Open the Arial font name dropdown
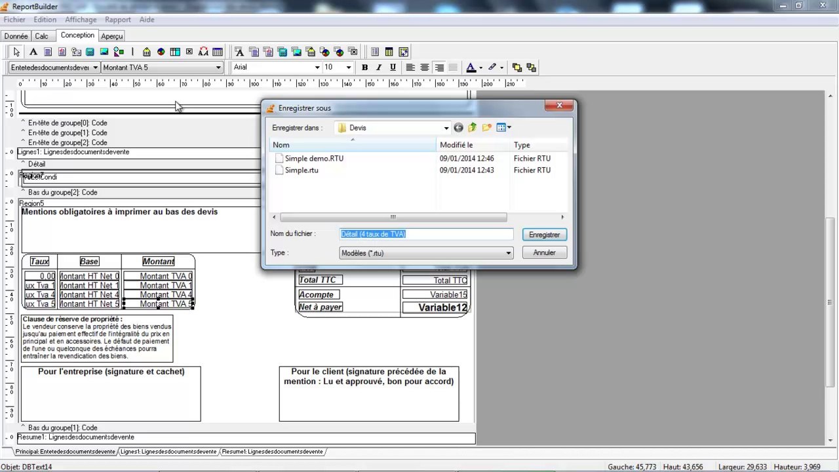Image resolution: width=839 pixels, height=472 pixels. pyautogui.click(x=317, y=68)
